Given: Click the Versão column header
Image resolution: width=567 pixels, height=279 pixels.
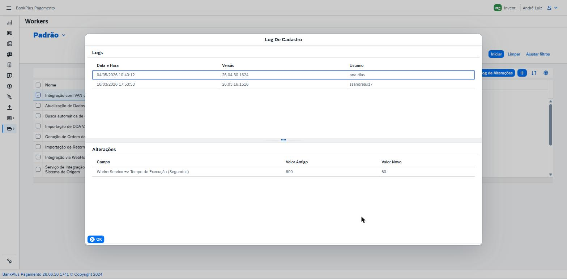Looking at the screenshot, I should coord(228,65).
